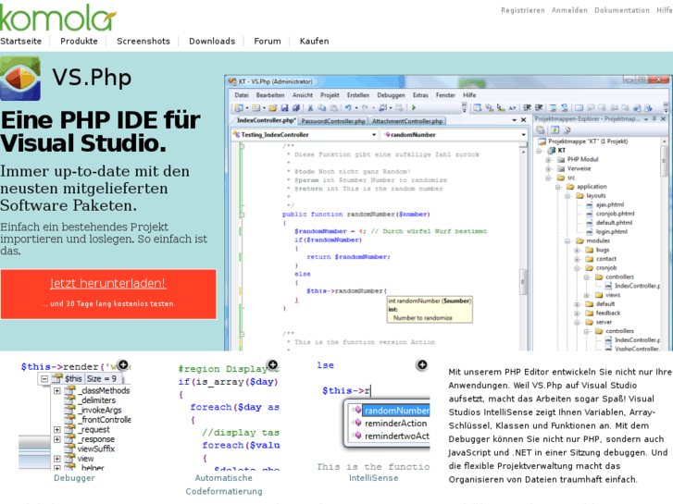Expand the PHP Modul node
The image size is (673, 504).
coord(549,160)
